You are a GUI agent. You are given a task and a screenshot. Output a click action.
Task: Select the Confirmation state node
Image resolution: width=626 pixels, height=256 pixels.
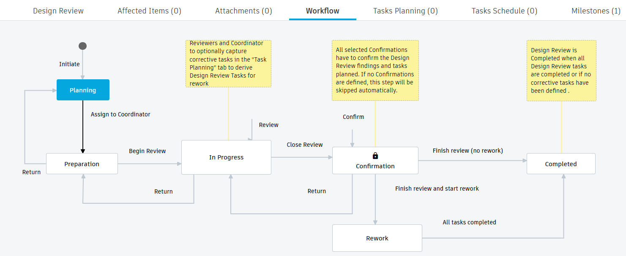pos(375,161)
